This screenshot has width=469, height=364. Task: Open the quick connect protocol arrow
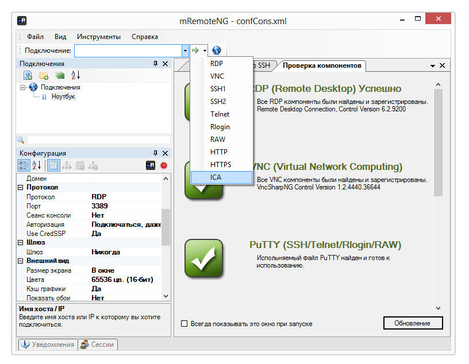coord(205,51)
